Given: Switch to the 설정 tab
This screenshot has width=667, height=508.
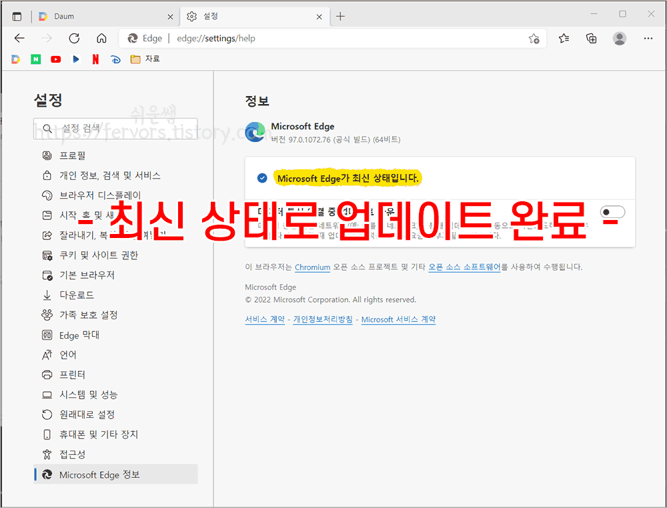Looking at the screenshot, I should click(x=255, y=17).
